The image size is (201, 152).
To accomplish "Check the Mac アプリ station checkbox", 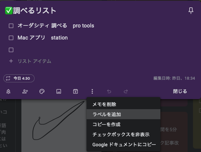I will pos(11,38).
